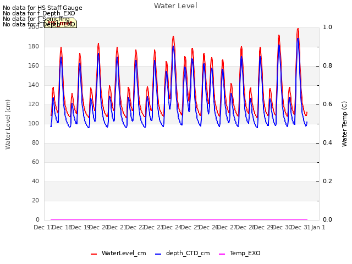Click the 1.0 right-axis tick label
Viewport: 352px width, 264px height.
tap(327, 27)
